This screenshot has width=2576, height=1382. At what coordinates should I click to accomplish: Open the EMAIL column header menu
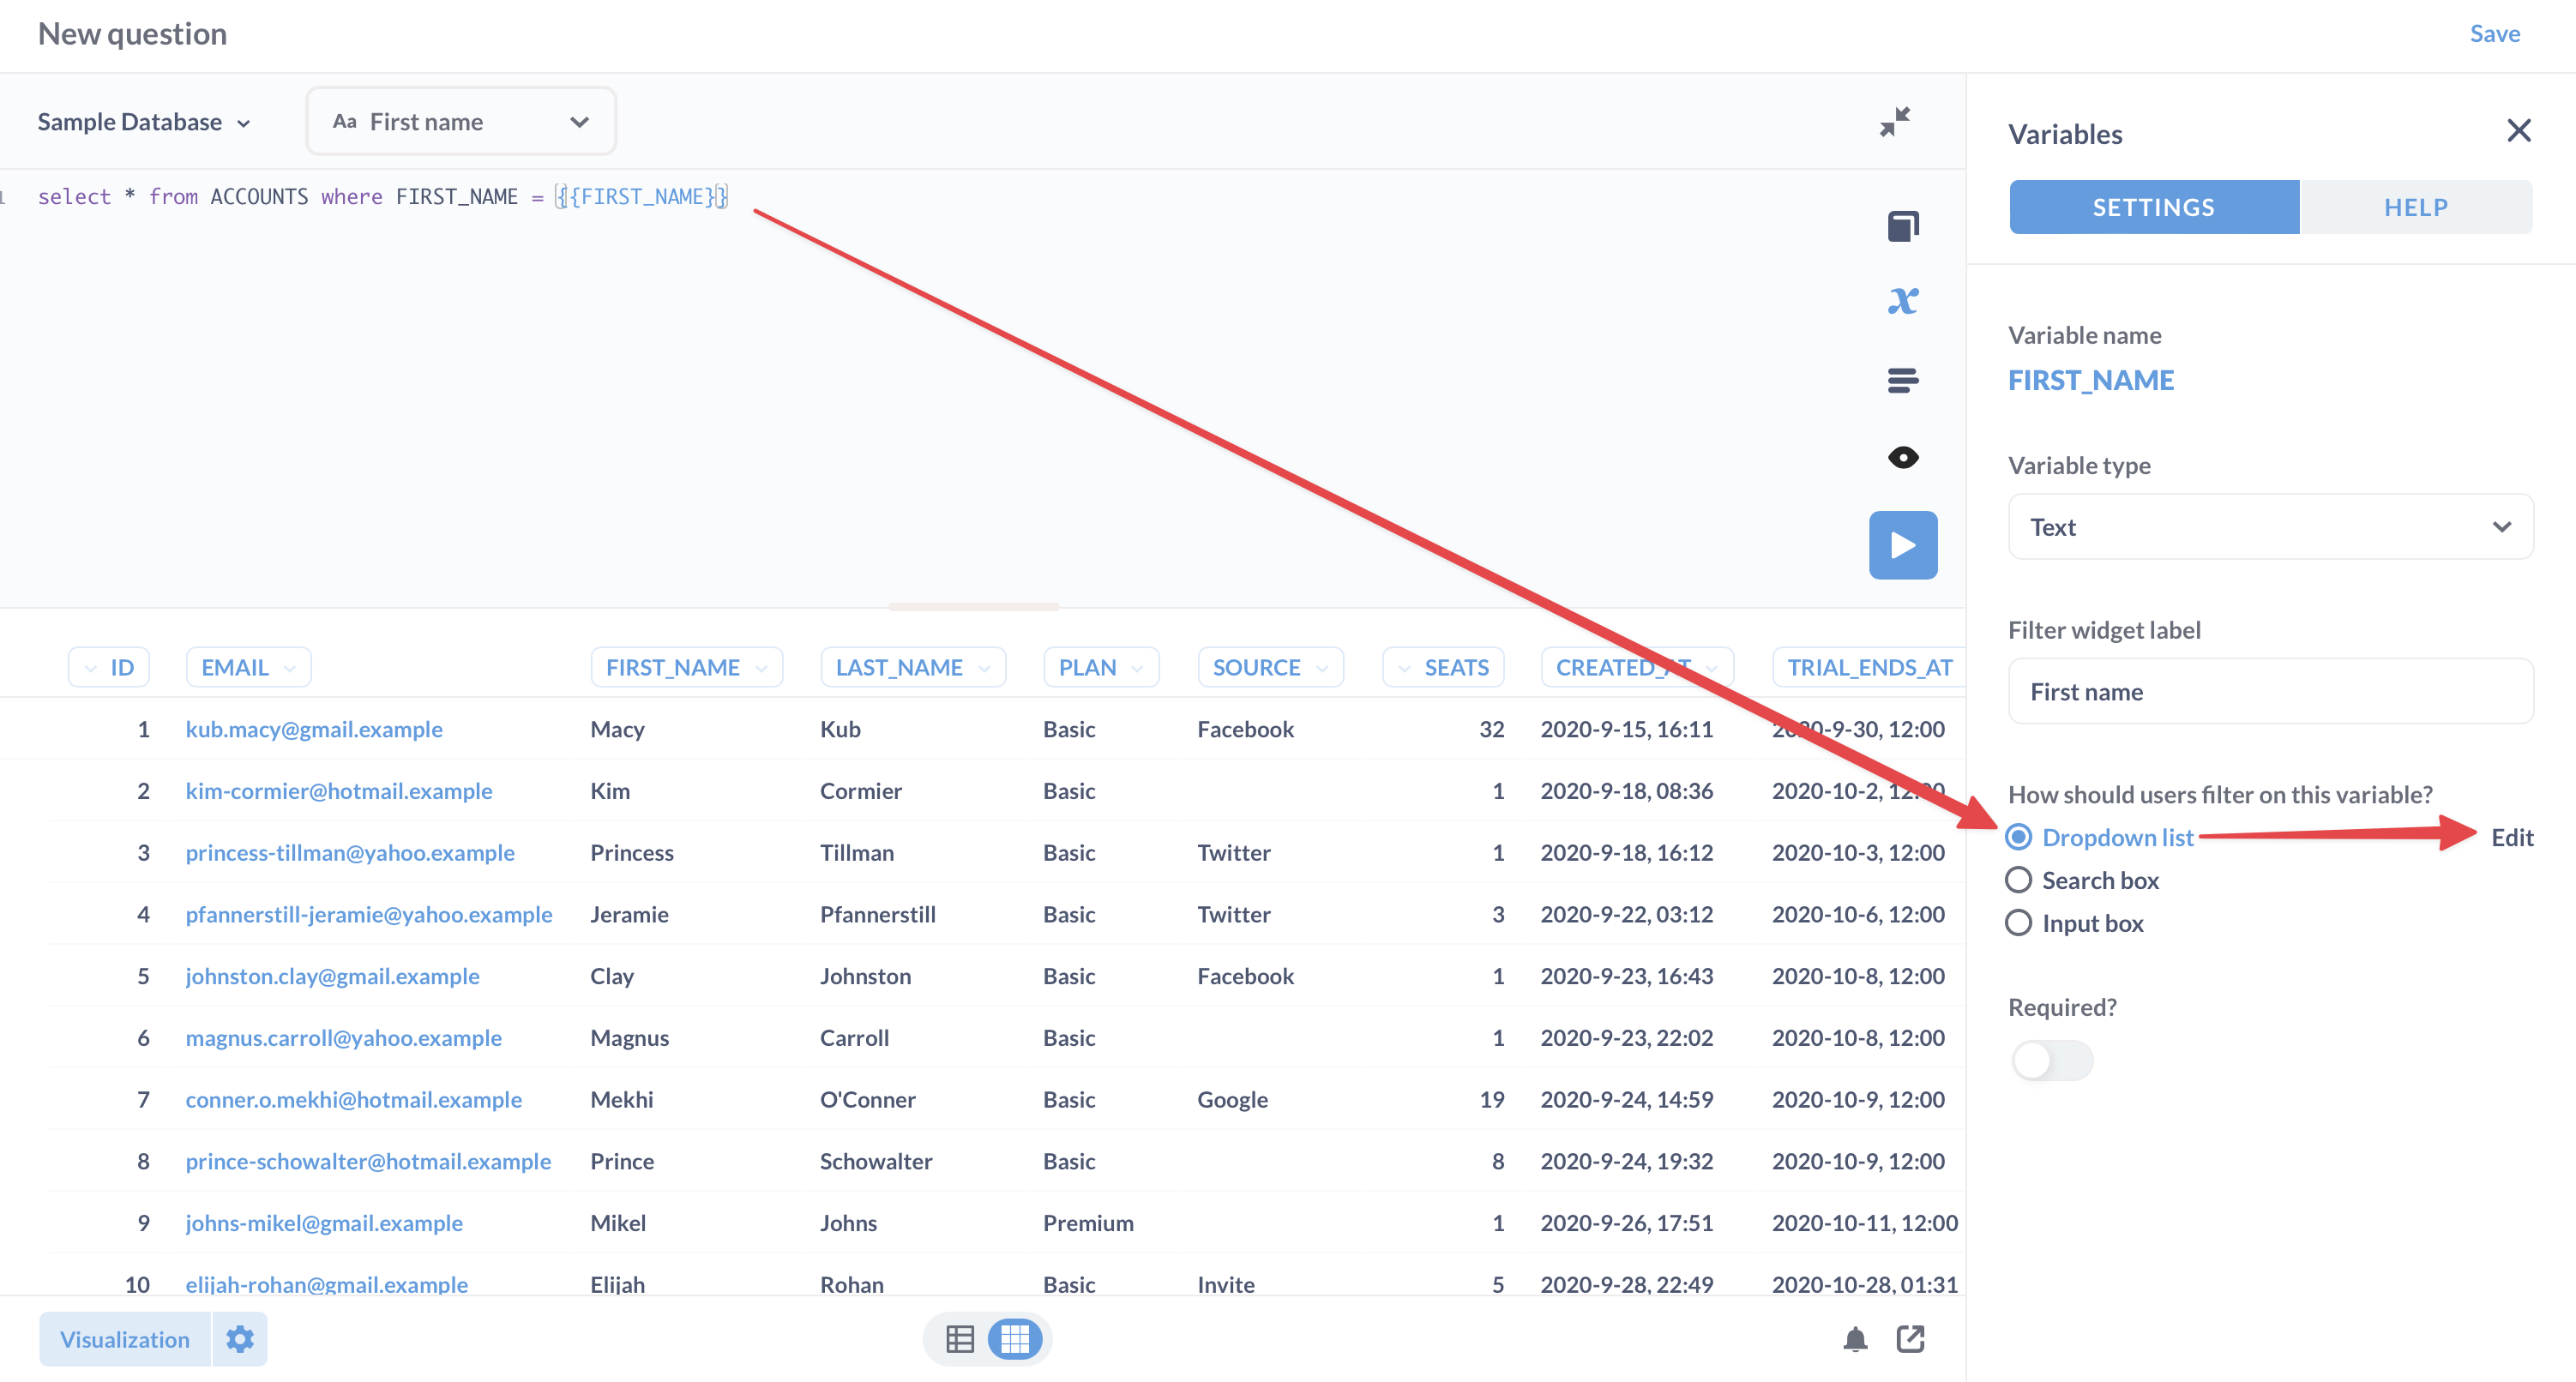click(248, 667)
